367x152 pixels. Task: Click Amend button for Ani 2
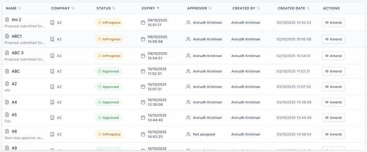tap(333, 23)
